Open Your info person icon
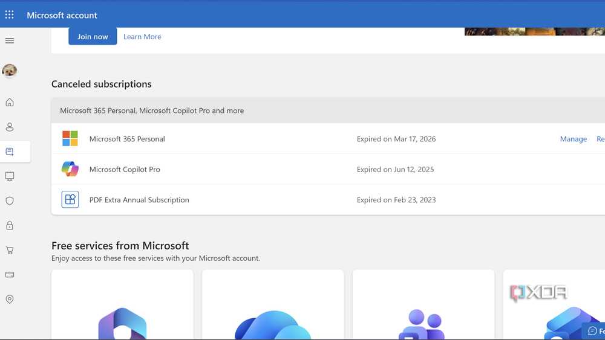The height and width of the screenshot is (340, 605). point(10,127)
